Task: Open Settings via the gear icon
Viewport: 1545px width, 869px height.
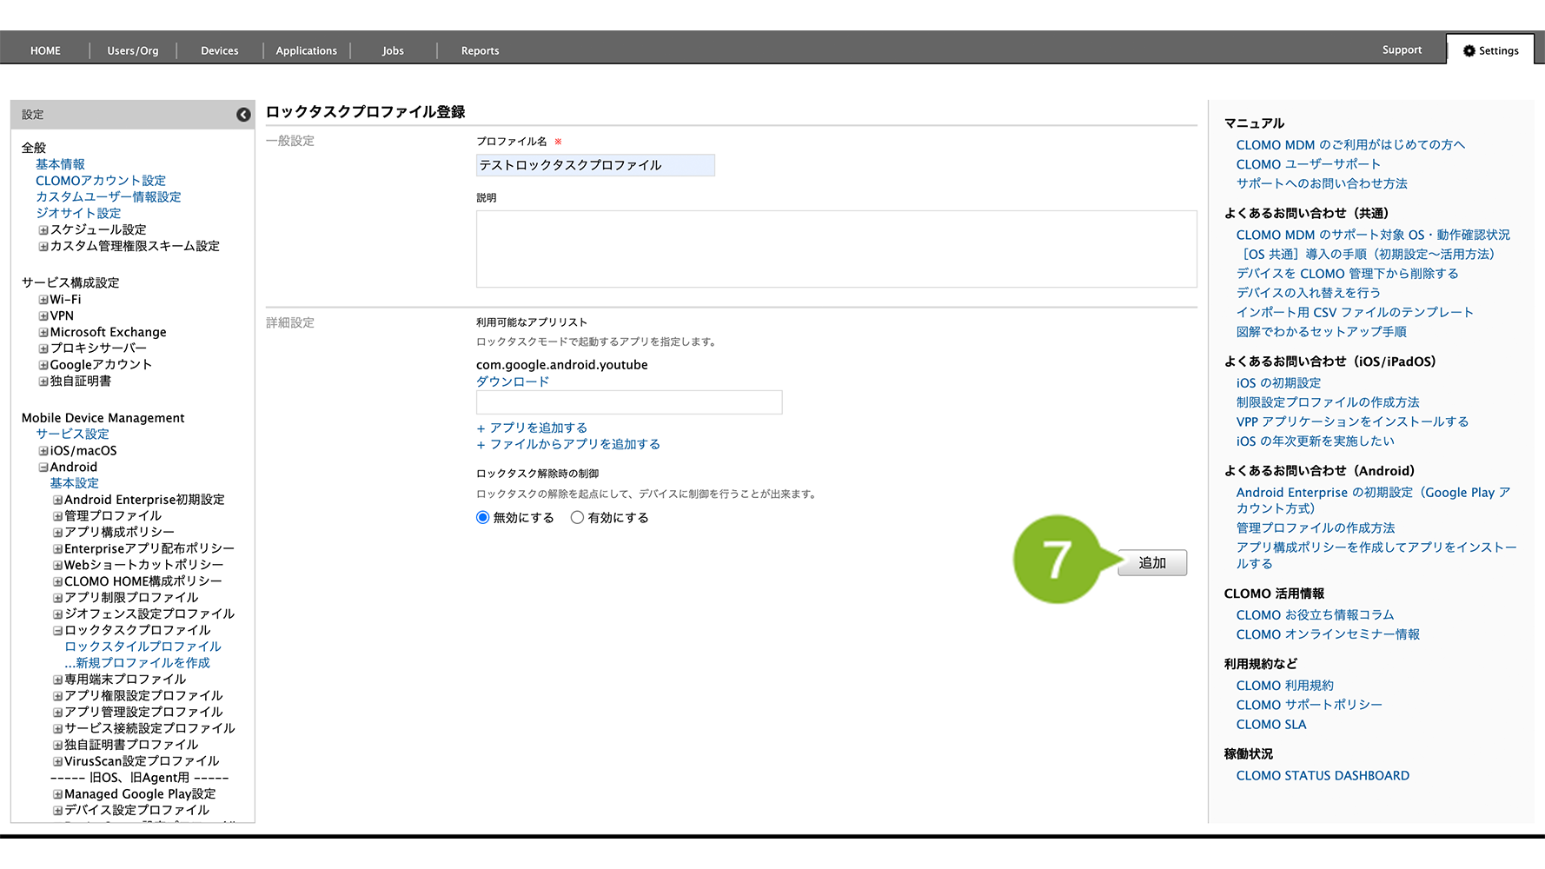Action: (x=1469, y=51)
